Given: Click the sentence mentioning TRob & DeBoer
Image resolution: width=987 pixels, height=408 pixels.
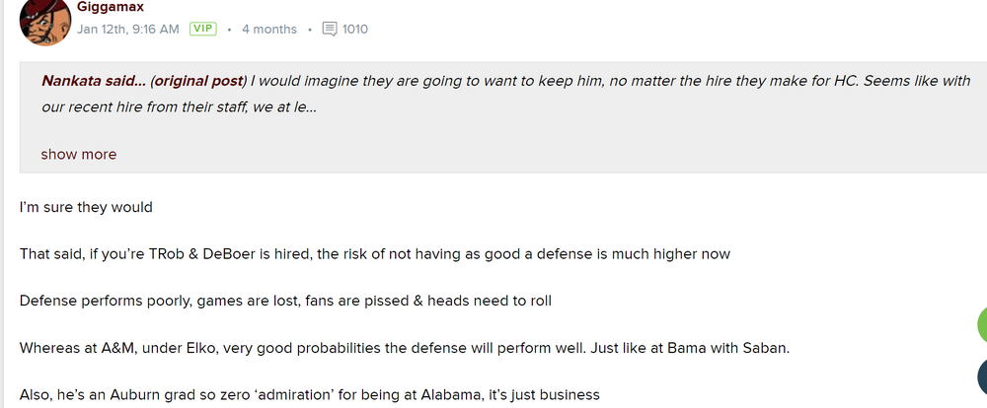Looking at the screenshot, I should (375, 254).
